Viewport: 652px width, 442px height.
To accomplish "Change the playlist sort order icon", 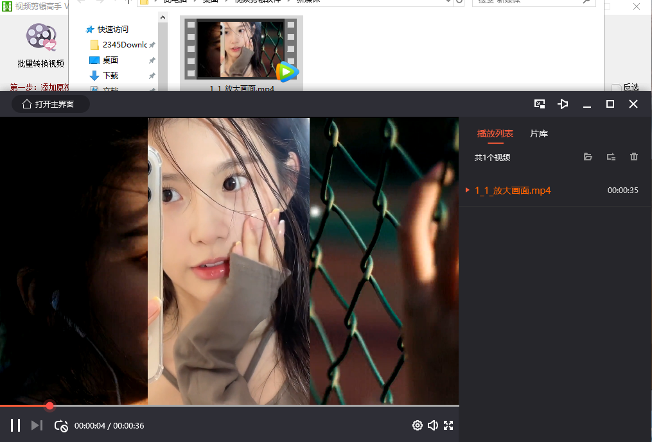I will tap(611, 157).
